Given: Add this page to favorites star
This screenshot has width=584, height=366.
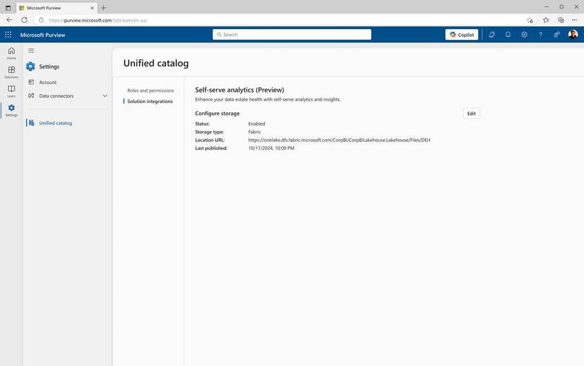Looking at the screenshot, I should click(530, 20).
